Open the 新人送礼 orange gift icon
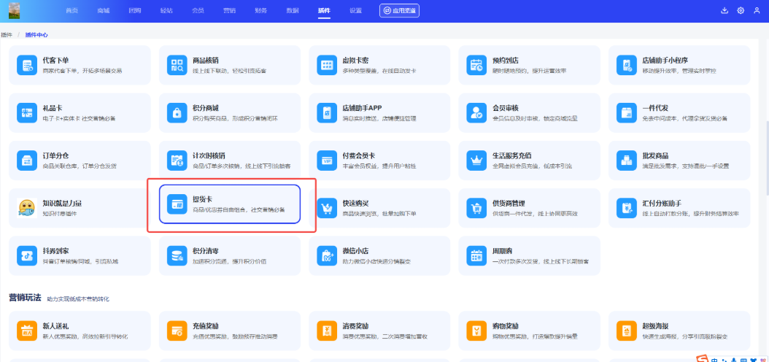 pos(27,331)
